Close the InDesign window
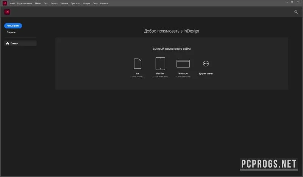303x177 pixels. click(298, 2)
